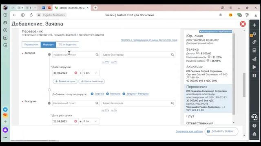Click Время загрузки button
Screen dimensions: 261x146
point(65,81)
